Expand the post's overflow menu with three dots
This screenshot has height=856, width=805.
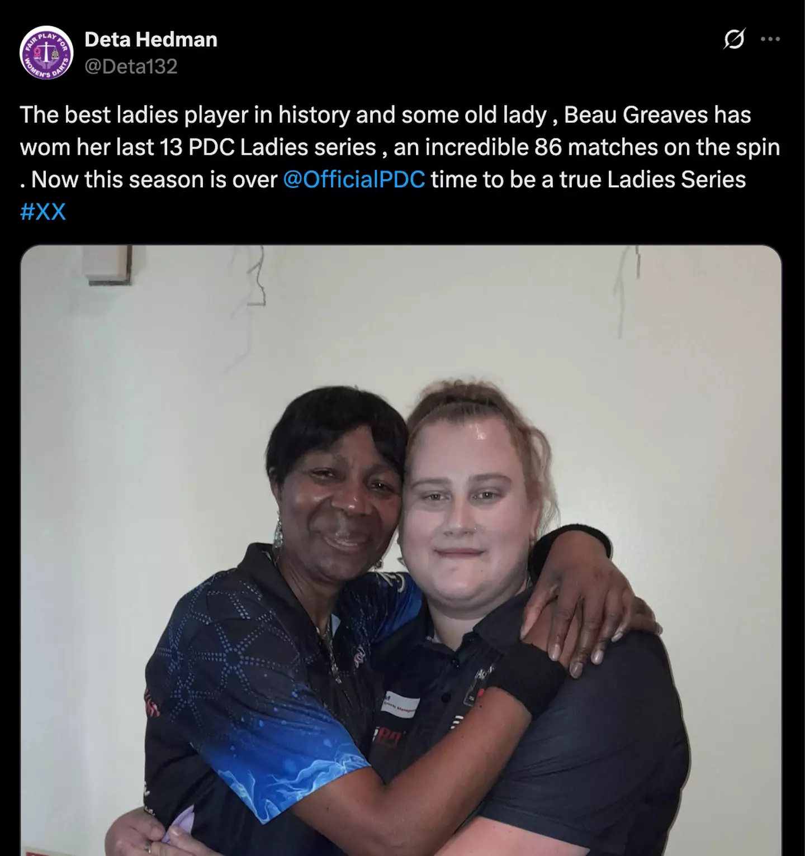click(770, 39)
